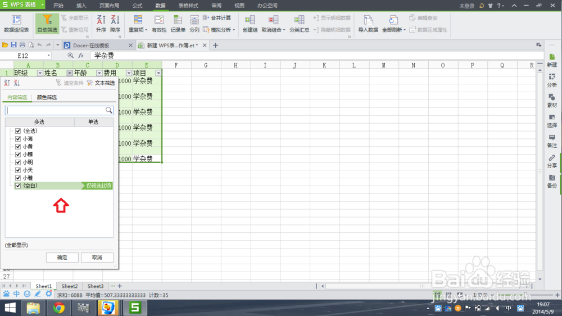Click 仅筛选此项 on the blank row

click(98, 186)
